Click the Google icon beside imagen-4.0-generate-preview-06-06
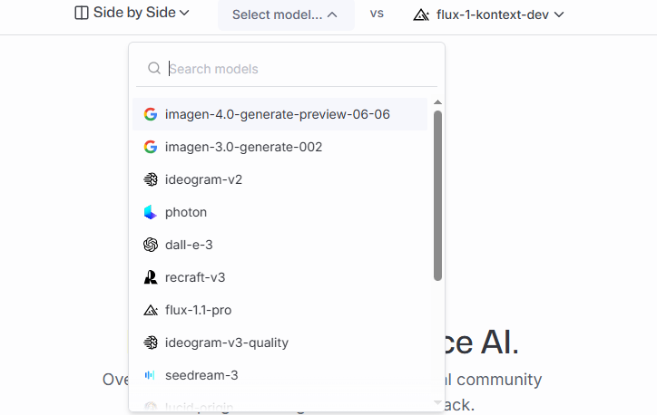Screen dimensions: 657x415 pyautogui.click(x=151, y=114)
